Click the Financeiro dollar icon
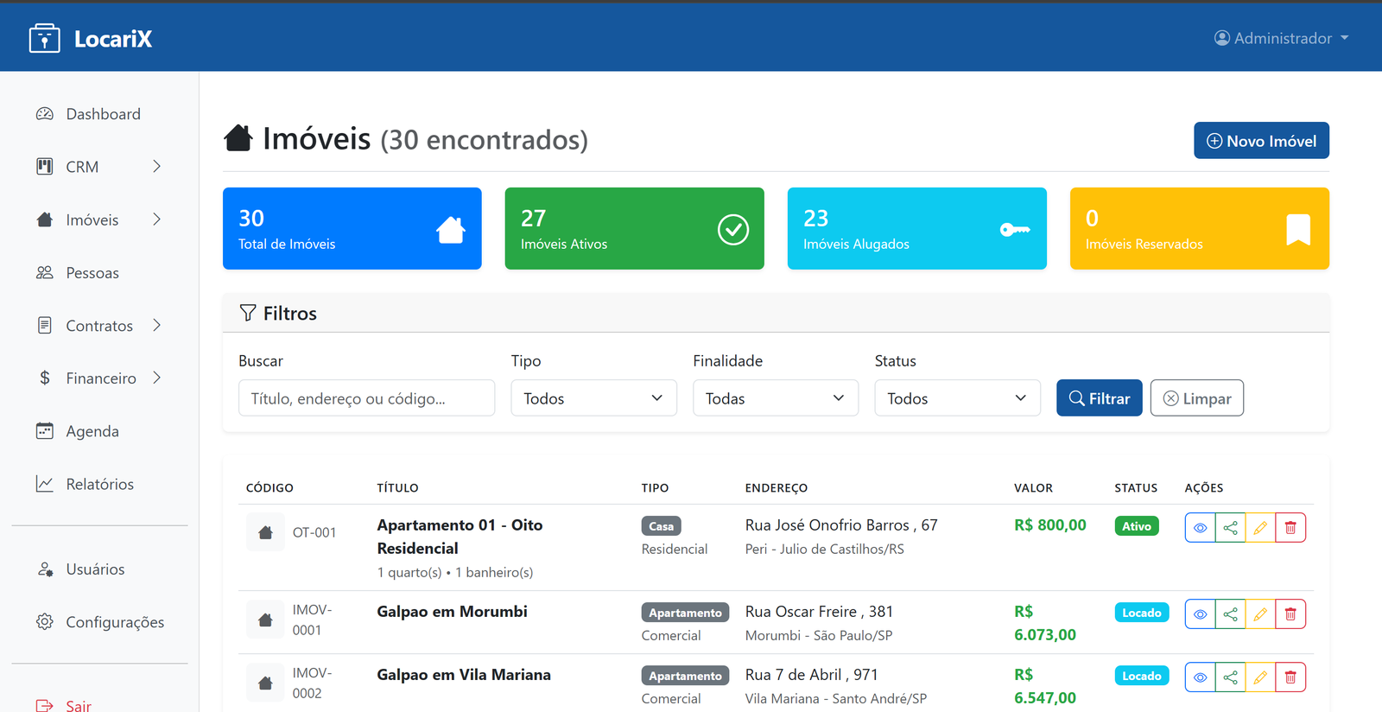This screenshot has width=1382, height=712. point(45,378)
